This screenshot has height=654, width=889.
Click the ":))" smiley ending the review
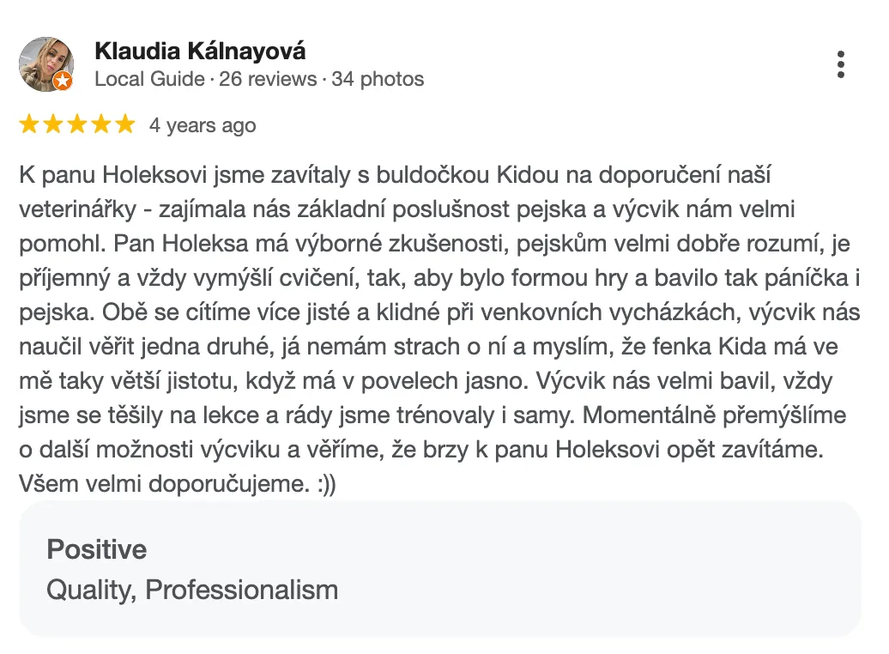point(325,484)
